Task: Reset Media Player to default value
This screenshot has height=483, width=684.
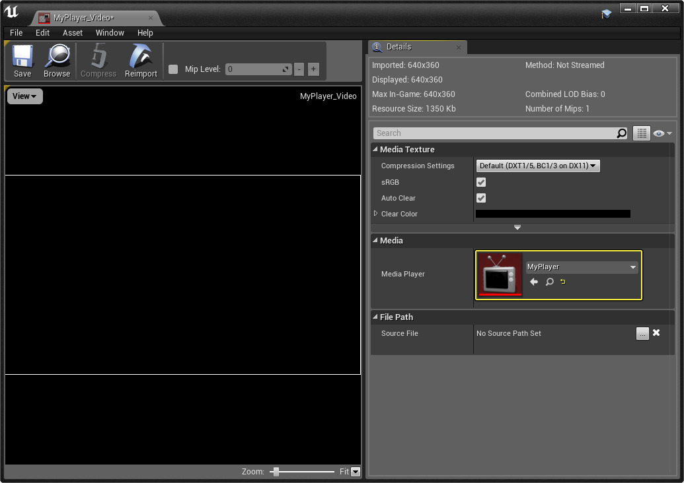Action: (x=563, y=282)
